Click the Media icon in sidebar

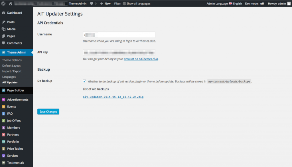[3, 29]
